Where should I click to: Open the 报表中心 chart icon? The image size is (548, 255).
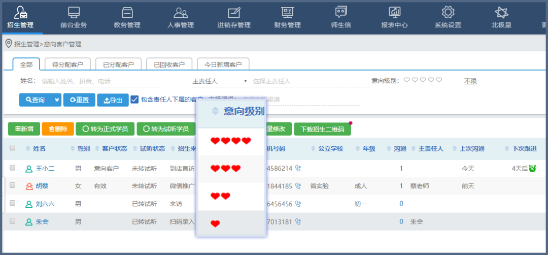coord(394,12)
